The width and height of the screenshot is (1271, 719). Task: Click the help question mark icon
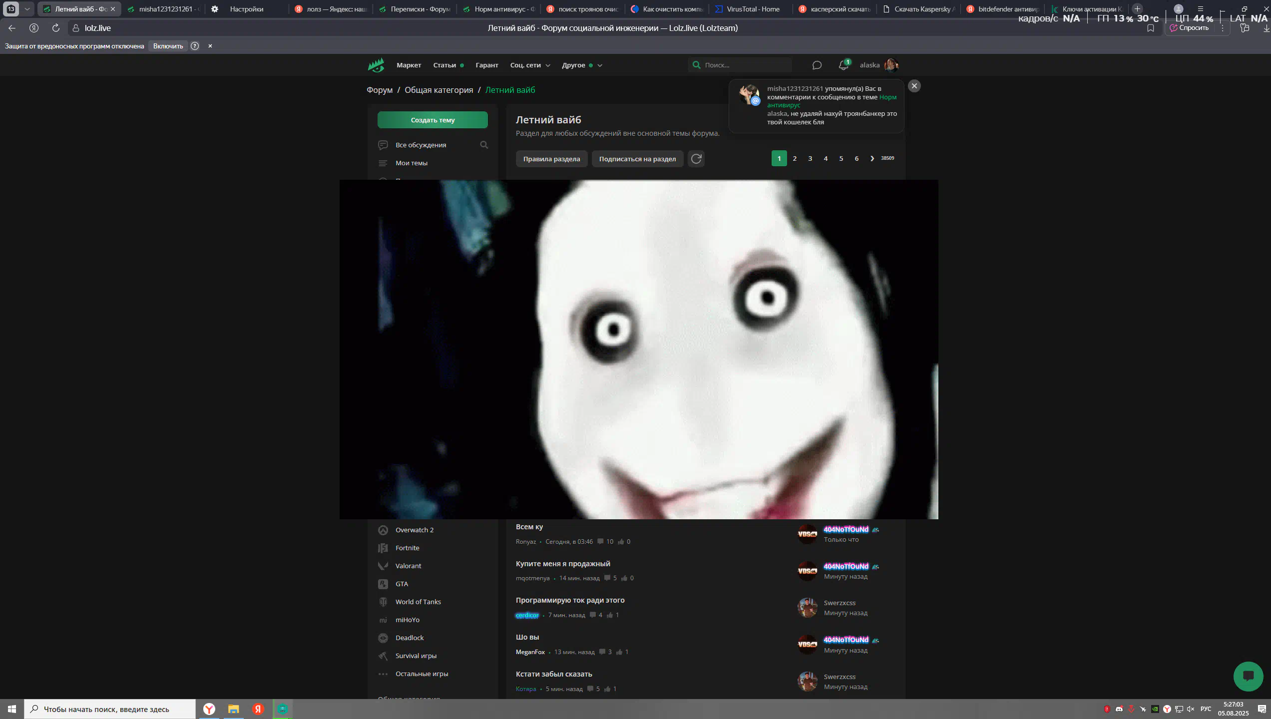point(195,46)
